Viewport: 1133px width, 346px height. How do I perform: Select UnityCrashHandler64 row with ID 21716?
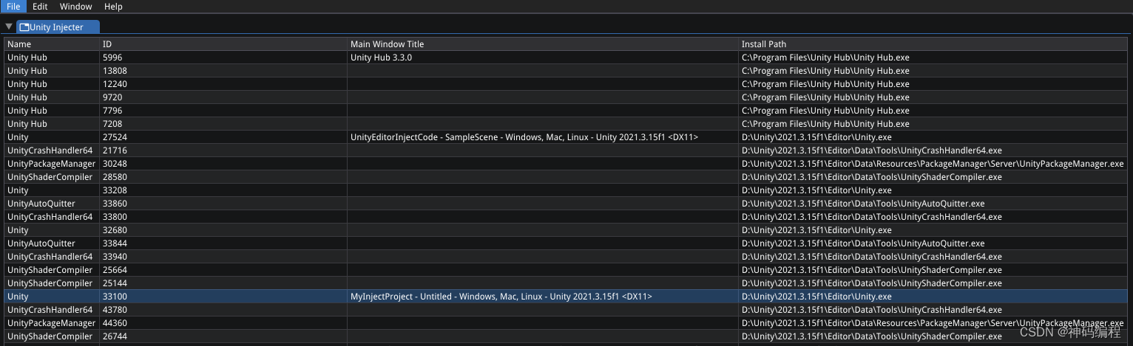[x=566, y=150]
